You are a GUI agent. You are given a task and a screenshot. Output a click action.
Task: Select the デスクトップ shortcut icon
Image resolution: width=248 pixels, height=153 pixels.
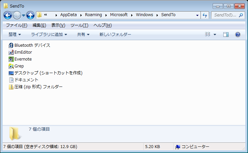click(x=11, y=73)
